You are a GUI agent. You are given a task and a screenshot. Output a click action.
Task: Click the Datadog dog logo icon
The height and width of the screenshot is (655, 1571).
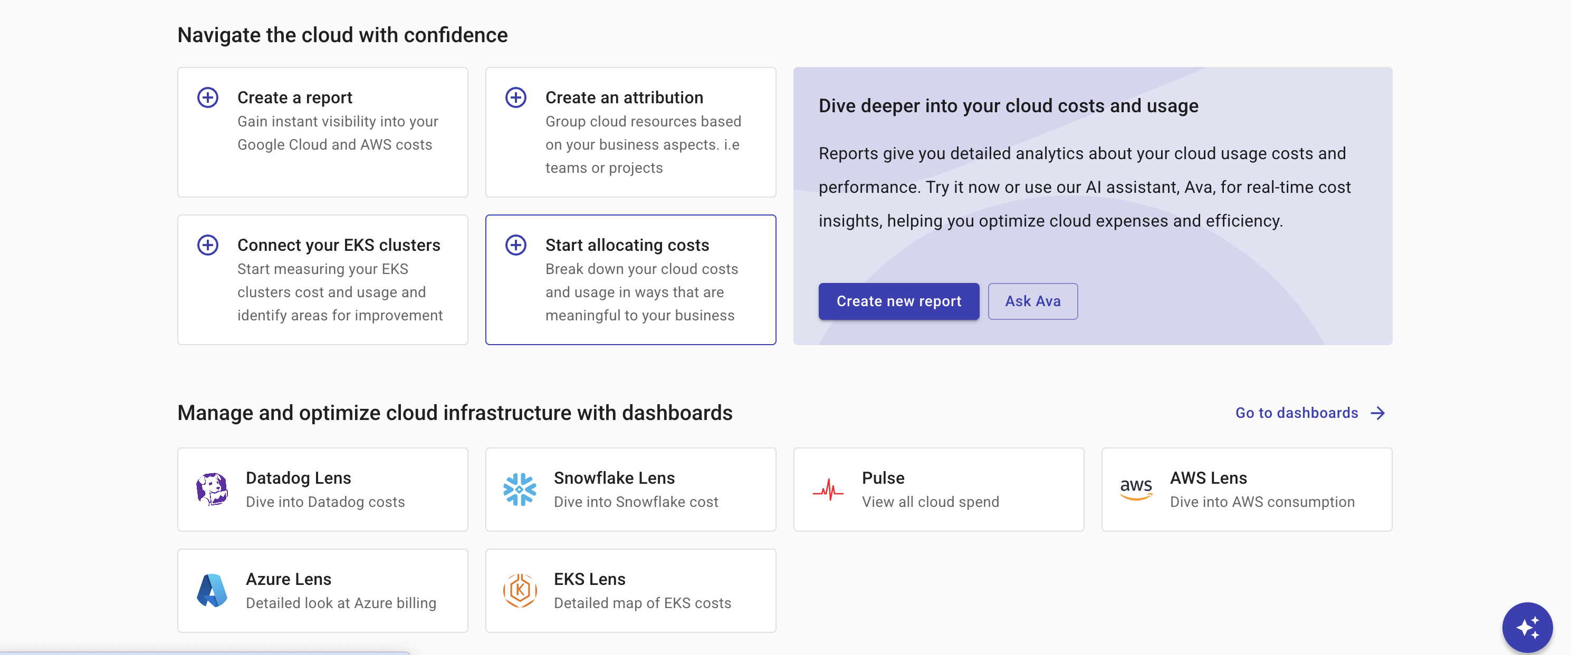pos(212,489)
